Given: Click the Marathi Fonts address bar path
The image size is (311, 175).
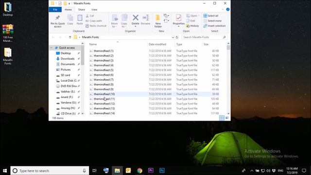Looking at the screenshot, I should (x=90, y=37).
